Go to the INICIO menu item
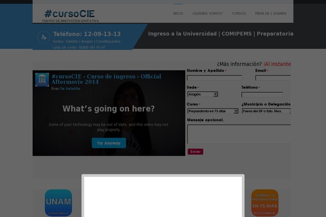The image size is (326, 217). pyautogui.click(x=178, y=14)
